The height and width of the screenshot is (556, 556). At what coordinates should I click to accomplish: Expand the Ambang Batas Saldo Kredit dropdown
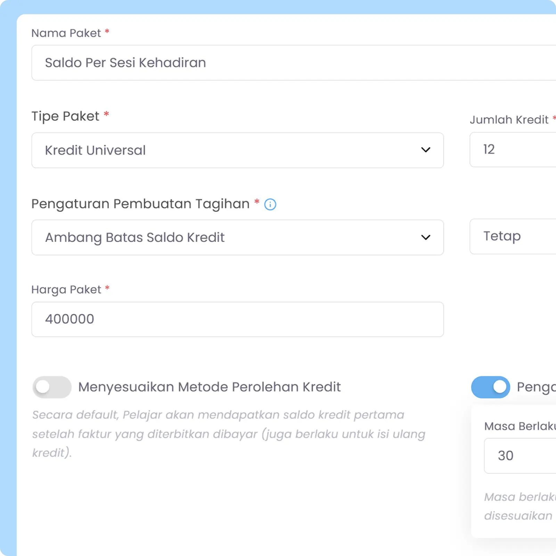point(238,237)
